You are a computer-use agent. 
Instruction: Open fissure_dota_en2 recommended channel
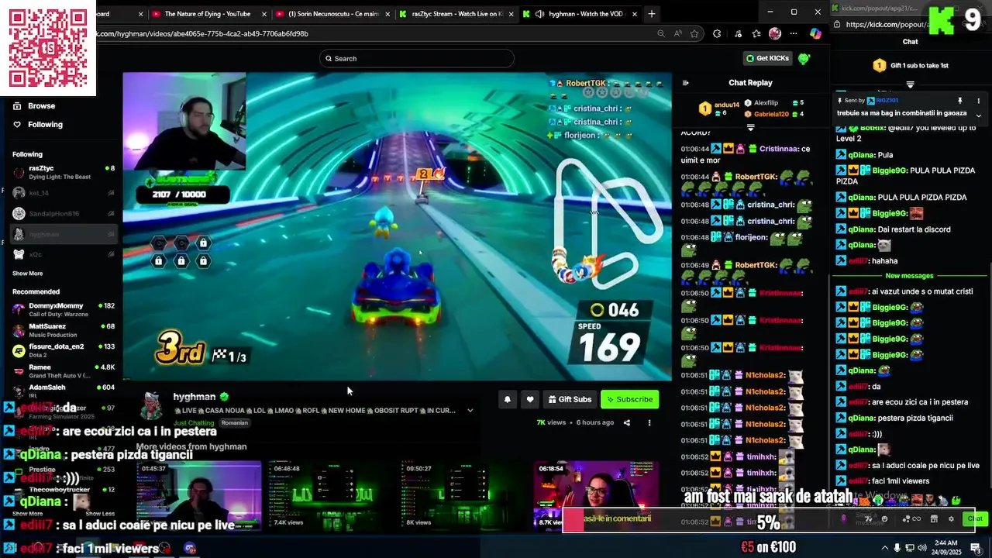64,350
